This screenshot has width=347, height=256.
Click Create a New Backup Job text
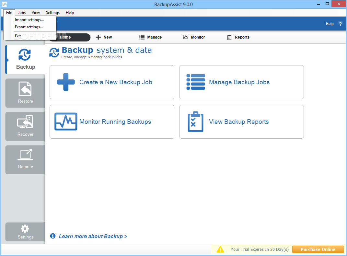(x=116, y=82)
